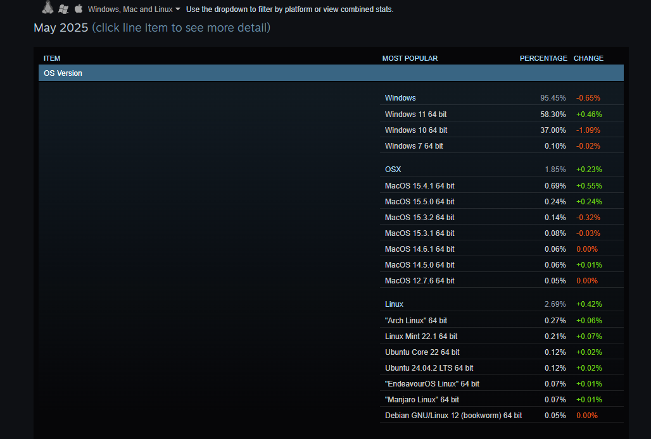651x439 pixels.
Task: Click the Linux 2.69% percentage value
Action: click(555, 304)
